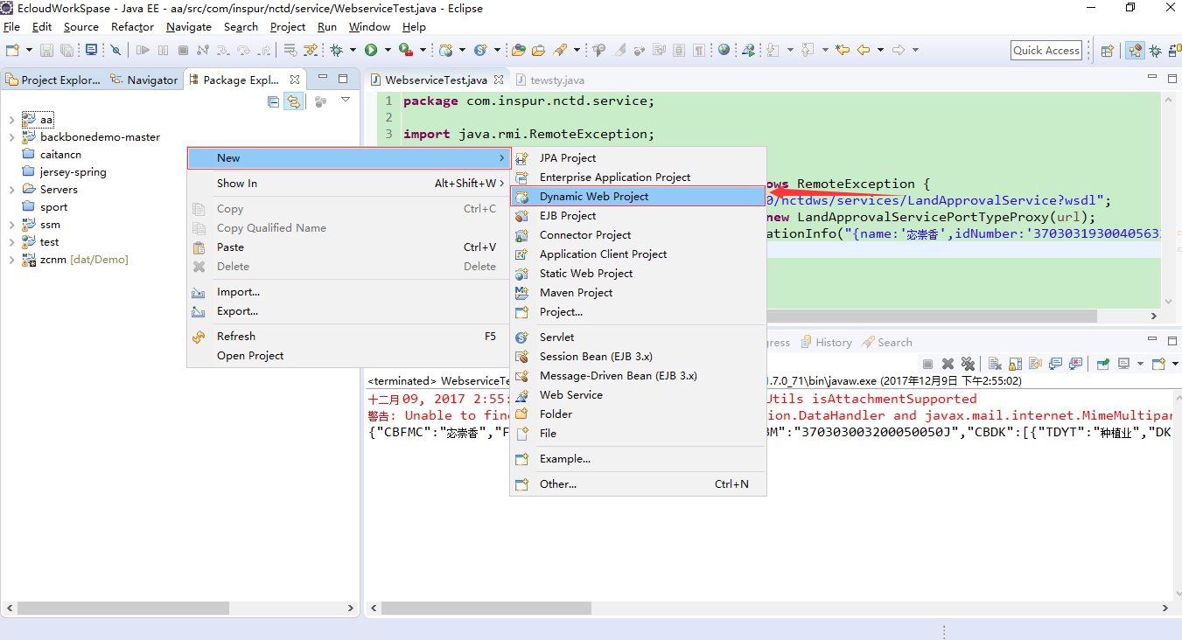This screenshot has width=1182, height=640.
Task: Select Other... in the New submenu
Action: (x=637, y=484)
